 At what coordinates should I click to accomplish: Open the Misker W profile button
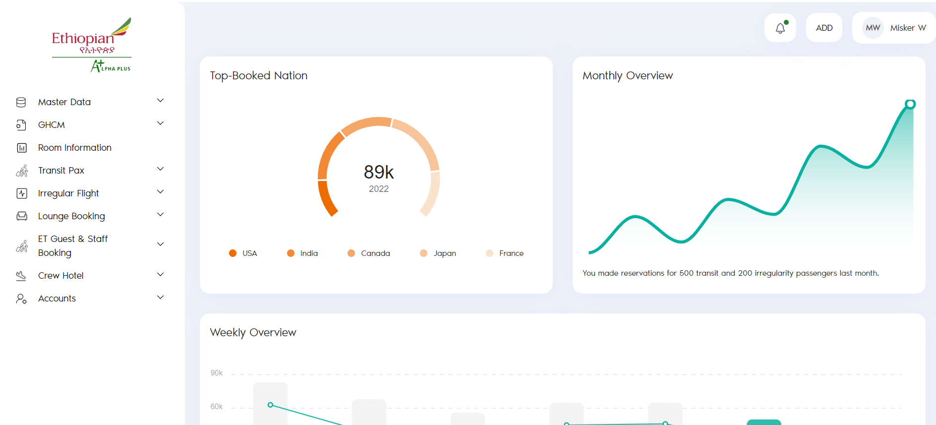tap(894, 28)
